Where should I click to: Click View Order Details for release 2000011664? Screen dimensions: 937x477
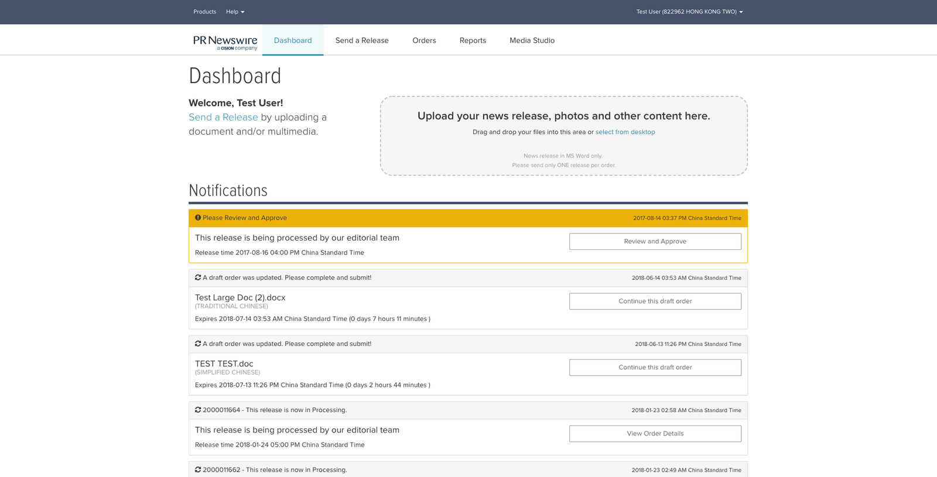point(655,434)
